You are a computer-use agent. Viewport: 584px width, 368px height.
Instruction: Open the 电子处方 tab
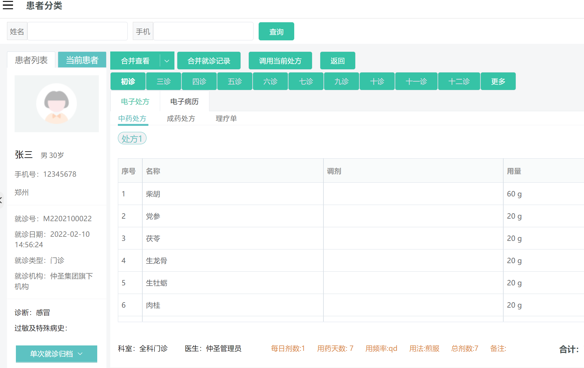click(x=135, y=101)
